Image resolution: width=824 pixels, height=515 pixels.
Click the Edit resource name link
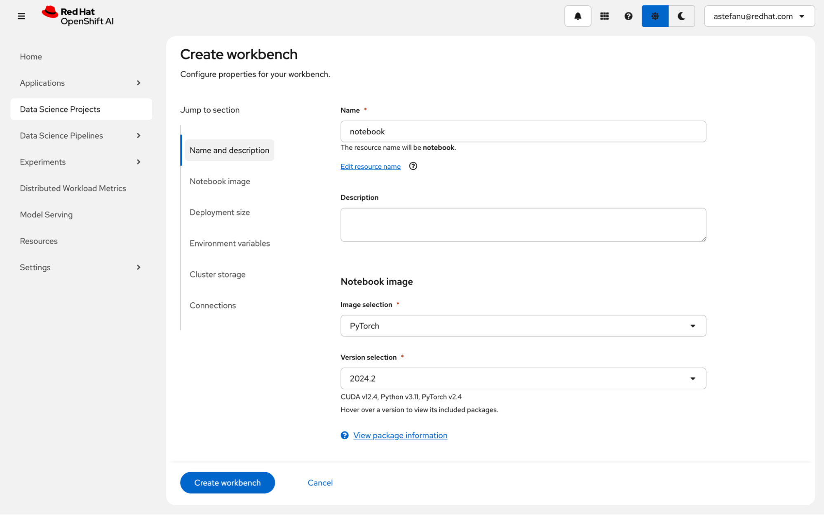pyautogui.click(x=370, y=167)
